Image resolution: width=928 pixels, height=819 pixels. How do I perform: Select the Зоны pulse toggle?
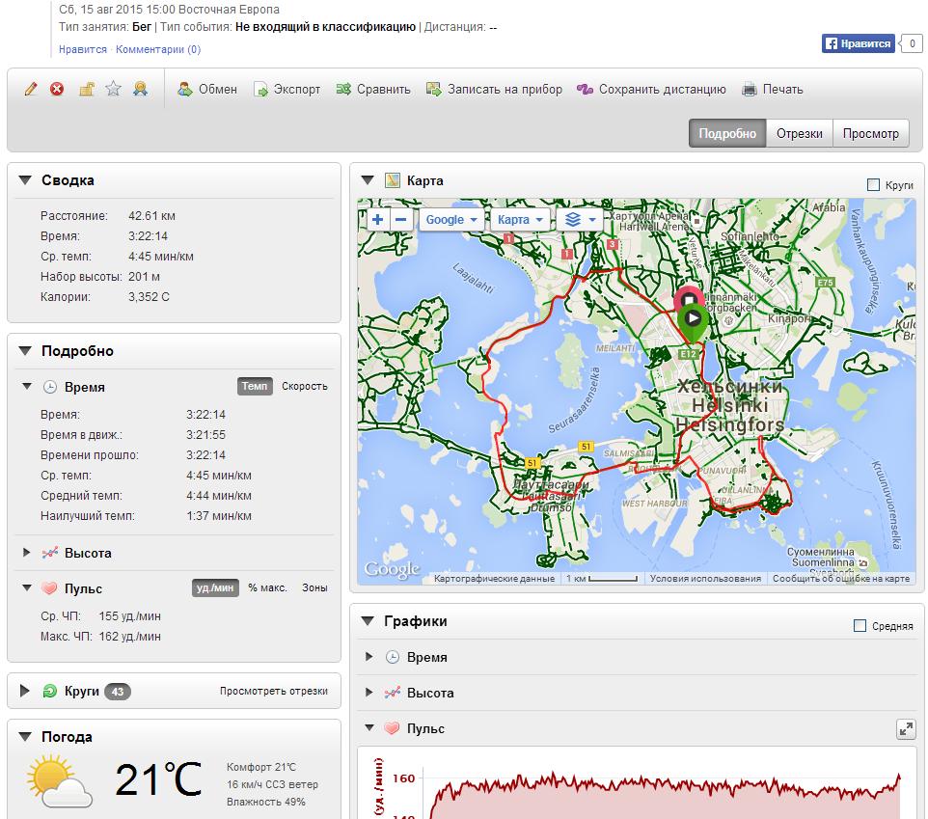click(314, 587)
